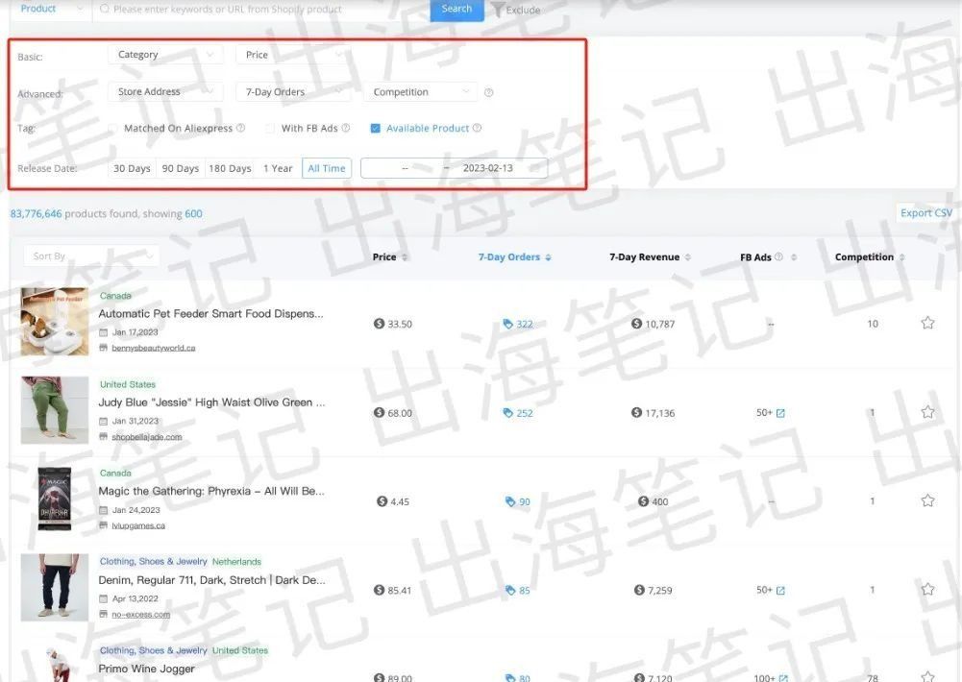The height and width of the screenshot is (682, 962).
Task: Open Magic the Gathering Phyrexia thumbnail
Action: point(55,499)
